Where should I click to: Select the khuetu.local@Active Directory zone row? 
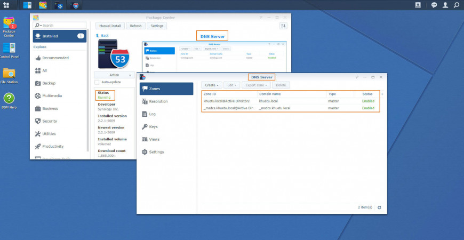tap(291, 101)
